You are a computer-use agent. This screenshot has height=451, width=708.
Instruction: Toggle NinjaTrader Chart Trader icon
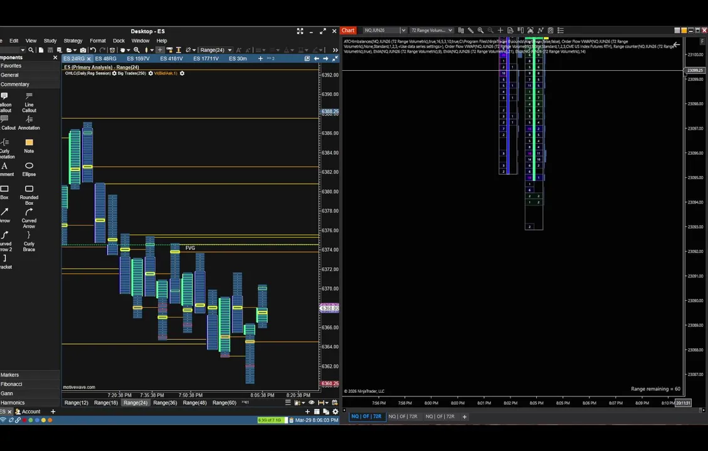[x=520, y=30]
